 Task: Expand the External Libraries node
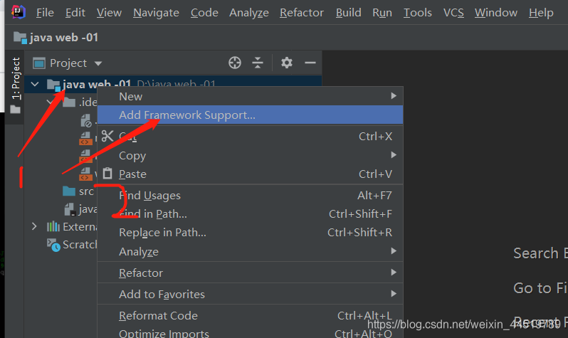34,227
